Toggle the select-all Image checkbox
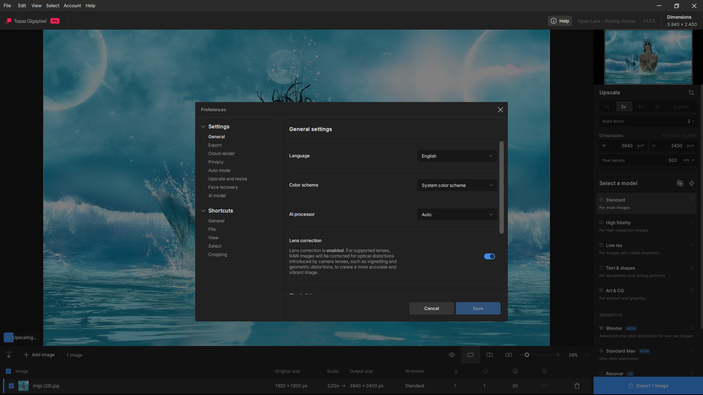Viewport: 703px width, 395px height. point(8,371)
